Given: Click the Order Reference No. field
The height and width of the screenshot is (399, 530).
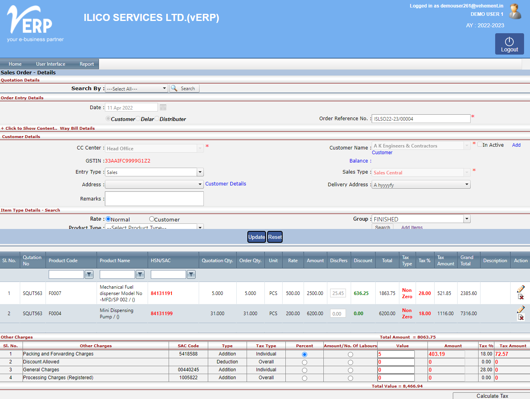Looking at the screenshot, I should pos(421,119).
